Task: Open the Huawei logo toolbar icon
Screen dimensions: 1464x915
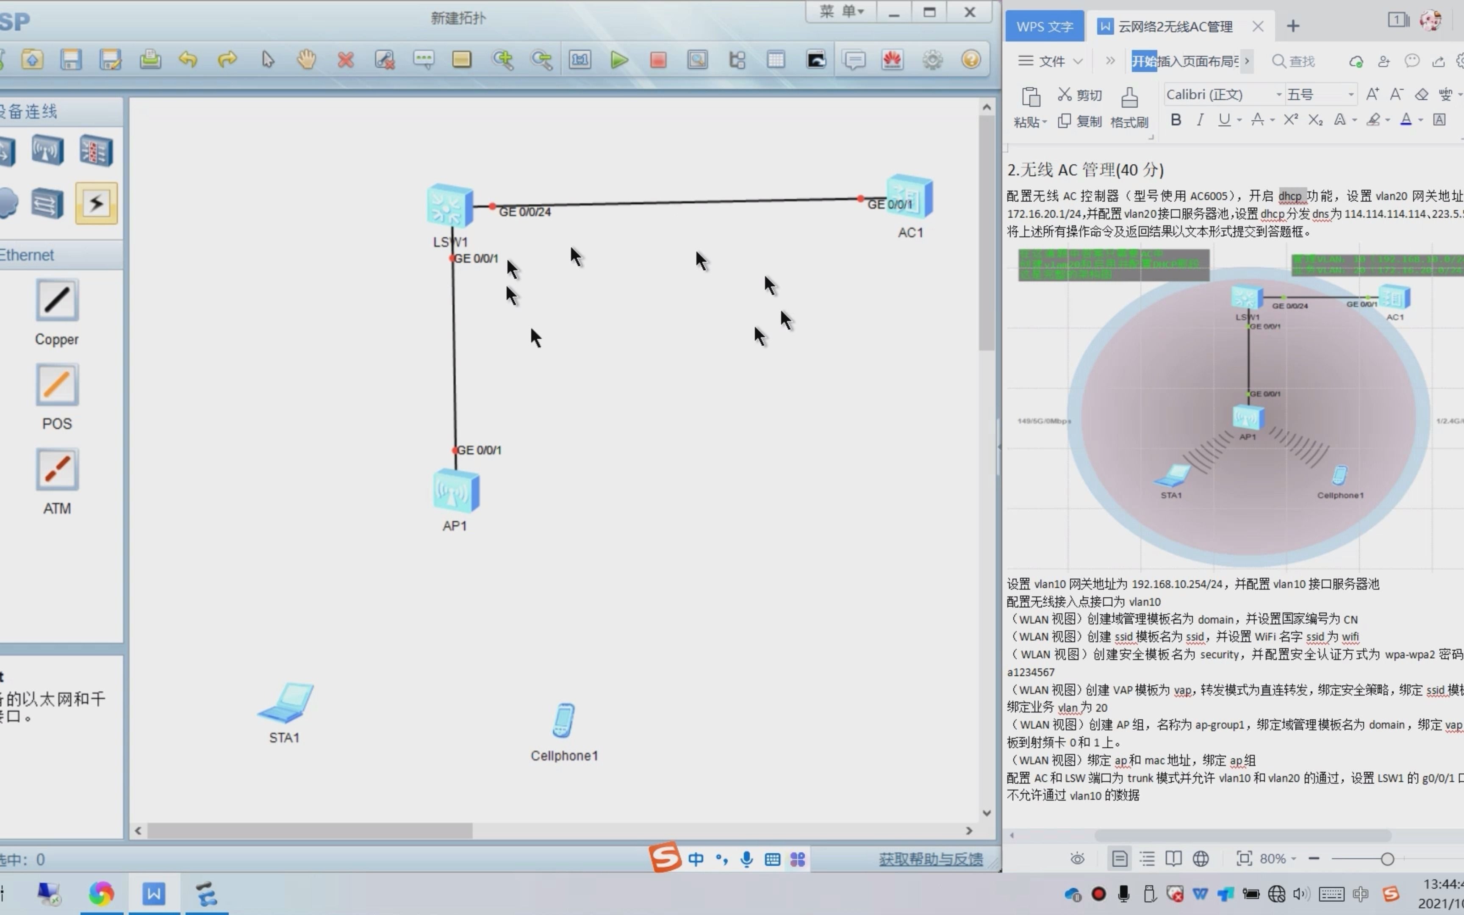Action: [892, 60]
